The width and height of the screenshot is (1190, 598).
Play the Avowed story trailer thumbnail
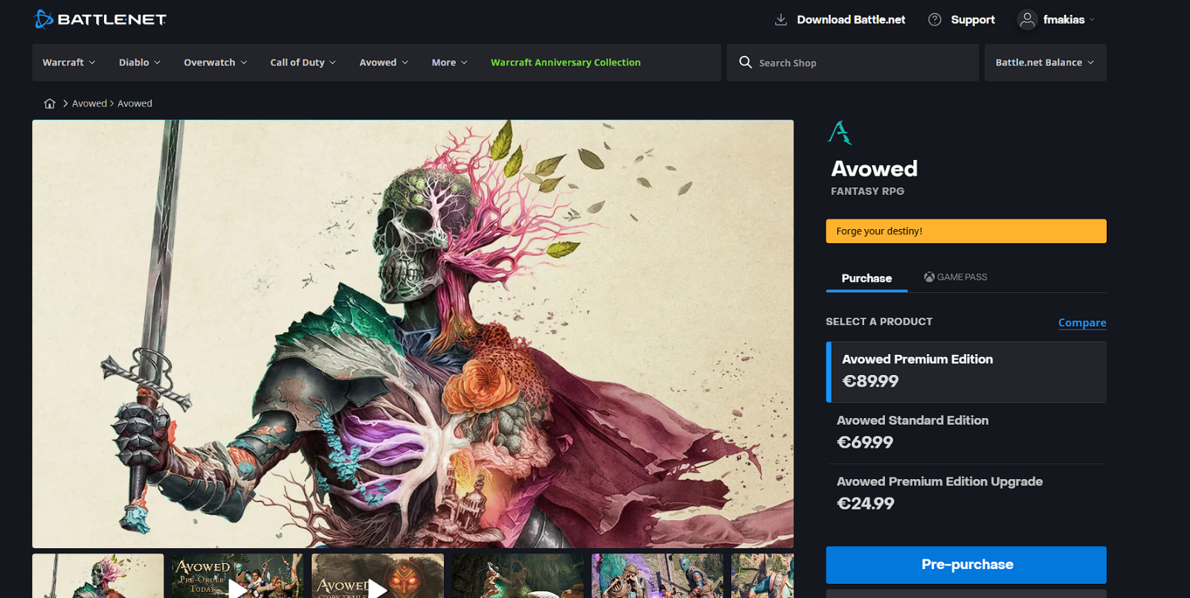coord(378,576)
